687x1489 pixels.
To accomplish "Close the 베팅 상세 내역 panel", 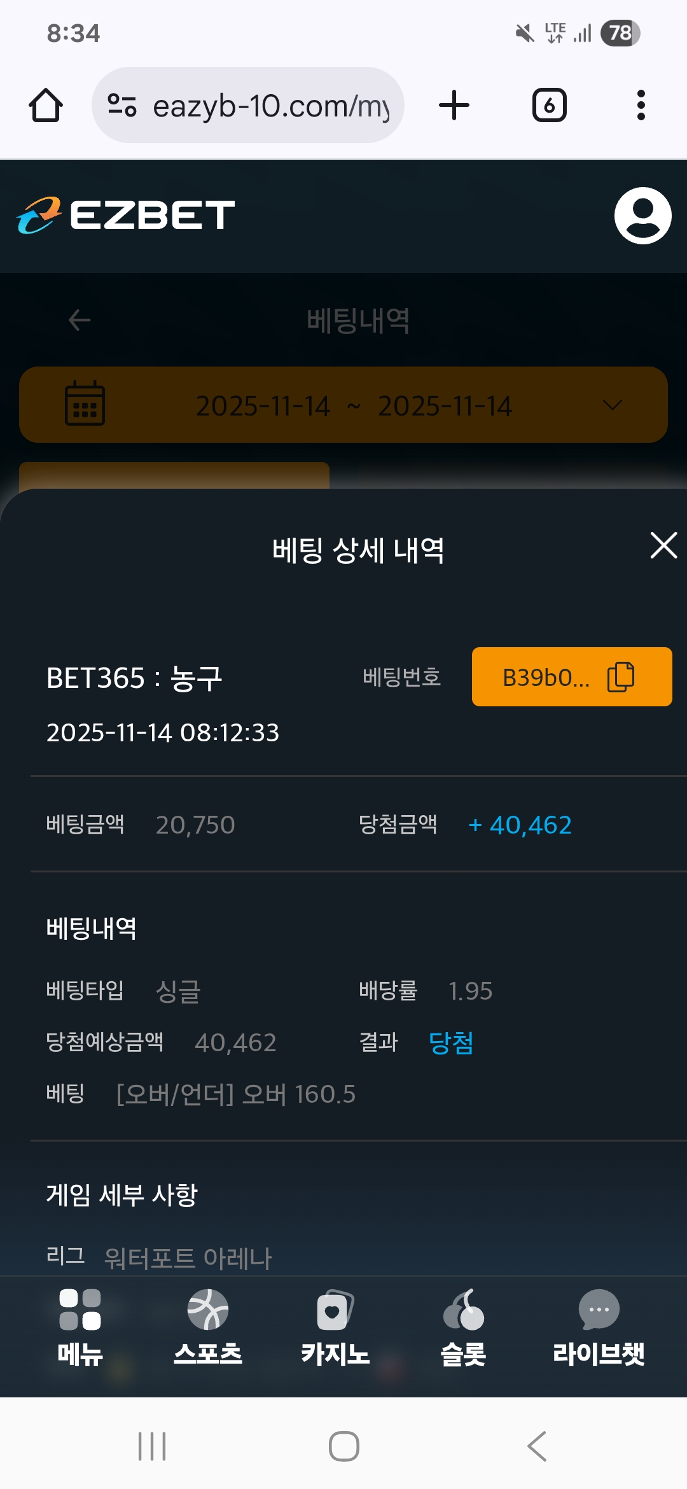I will click(663, 546).
